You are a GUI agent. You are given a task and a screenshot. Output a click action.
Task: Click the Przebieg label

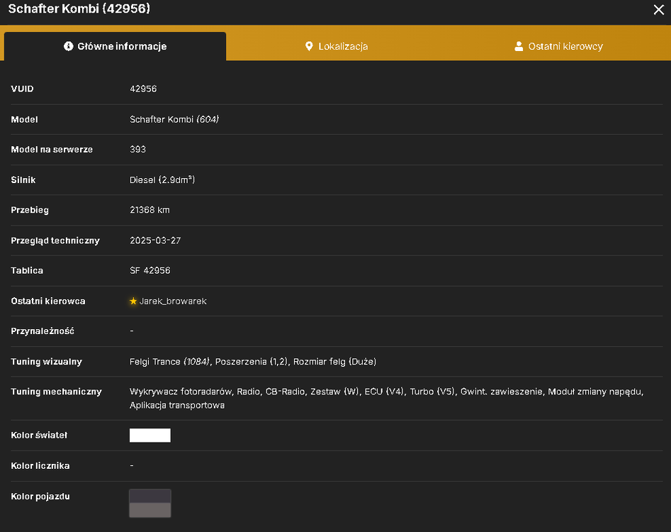pyautogui.click(x=30, y=210)
